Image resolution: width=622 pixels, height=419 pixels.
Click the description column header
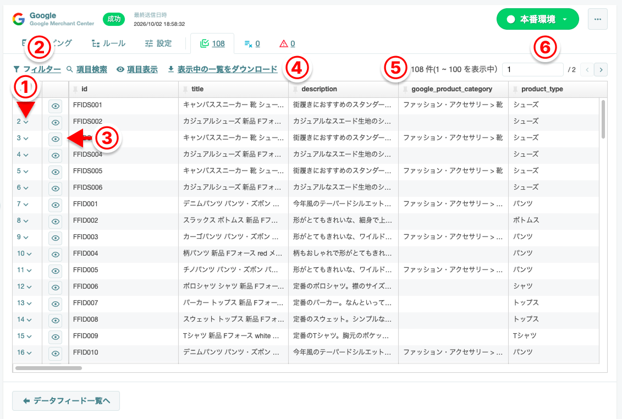344,89
